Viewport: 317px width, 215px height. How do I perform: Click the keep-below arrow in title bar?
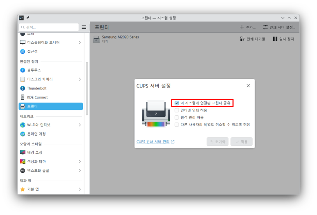283,18
